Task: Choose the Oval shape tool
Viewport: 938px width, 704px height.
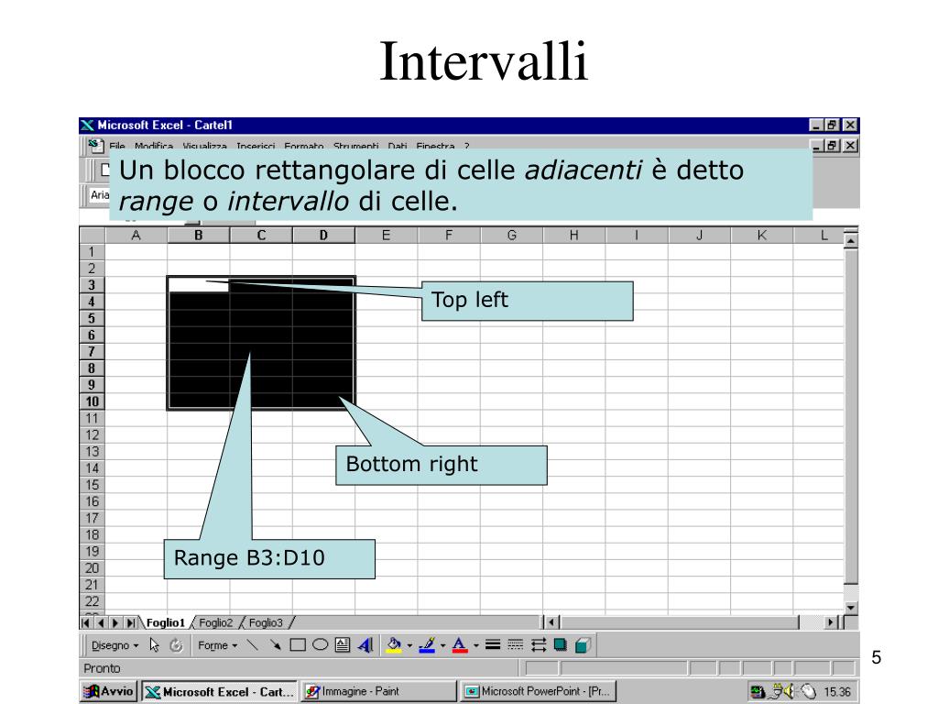Action: coord(320,644)
